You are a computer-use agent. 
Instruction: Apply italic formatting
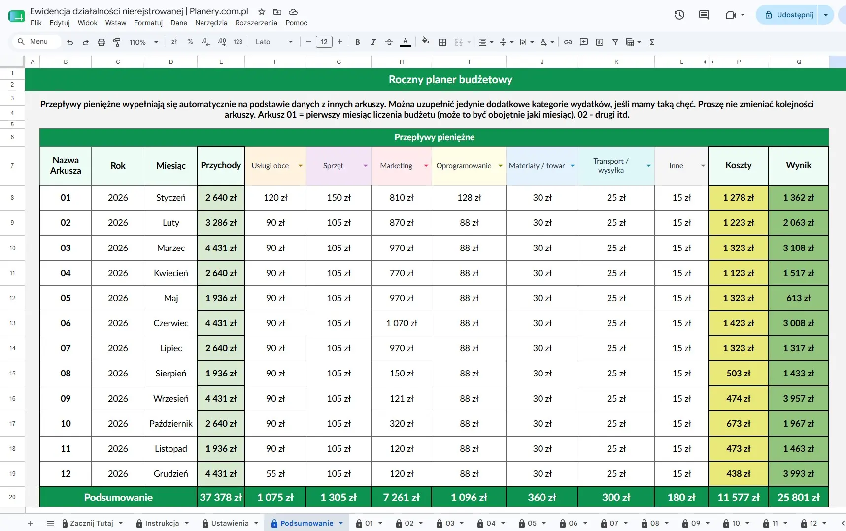point(373,42)
